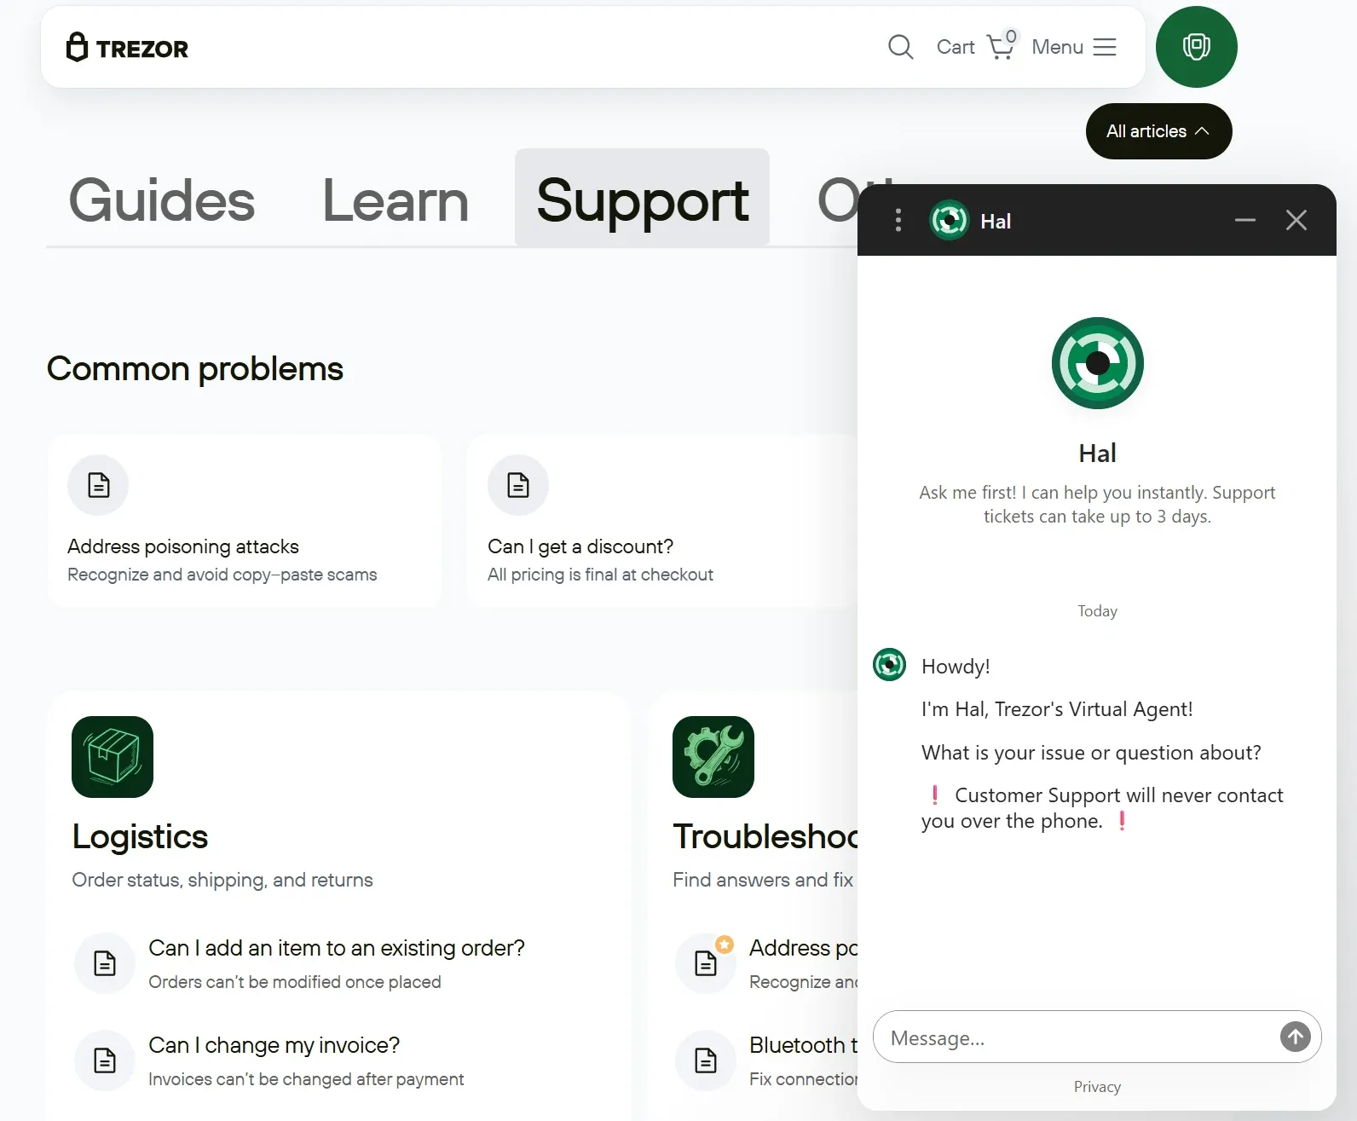
Task: Switch to the Learn tab
Action: point(396,201)
